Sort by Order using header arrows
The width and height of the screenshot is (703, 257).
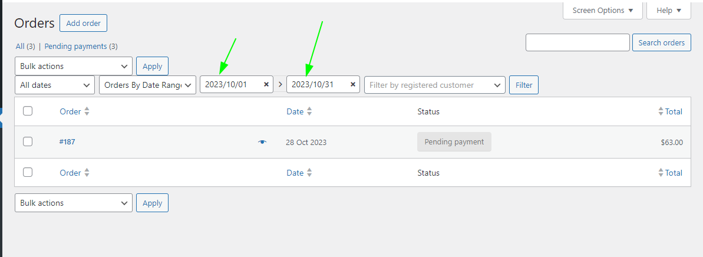tap(87, 111)
